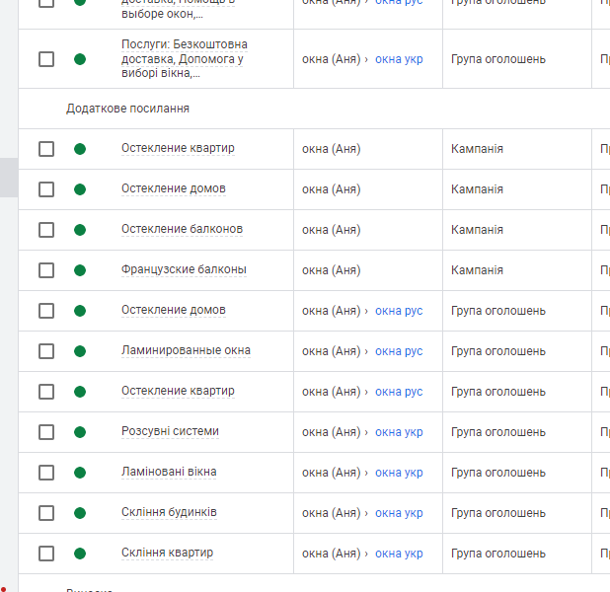The image size is (610, 592).
Task: Toggle checkbox for Остекление балконов
Action: (46, 230)
